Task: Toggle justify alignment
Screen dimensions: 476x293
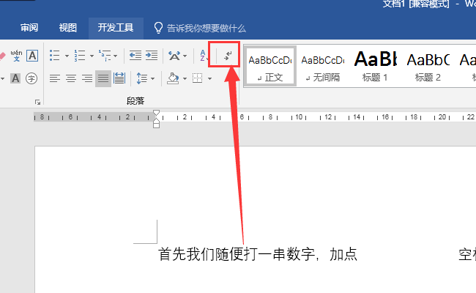Action: click(x=103, y=78)
